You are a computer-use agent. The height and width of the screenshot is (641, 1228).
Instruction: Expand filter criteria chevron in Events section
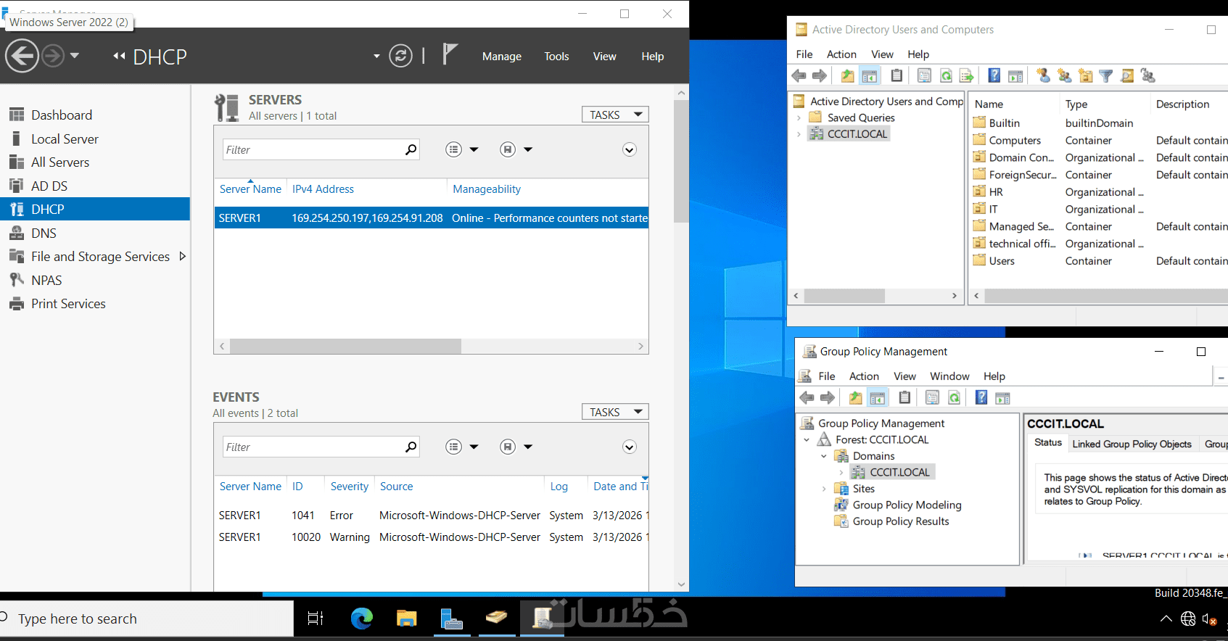(x=630, y=447)
